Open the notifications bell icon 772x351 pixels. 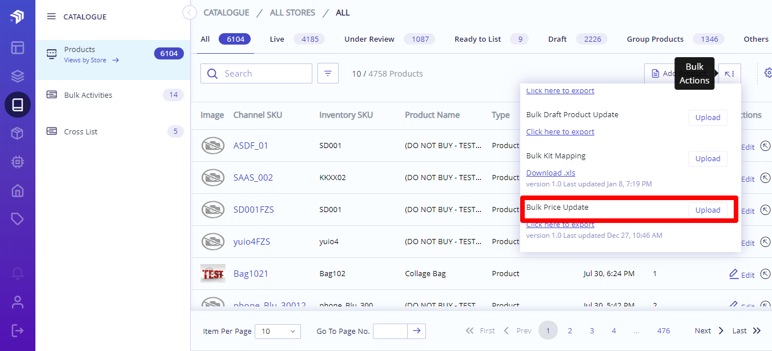pos(18,273)
